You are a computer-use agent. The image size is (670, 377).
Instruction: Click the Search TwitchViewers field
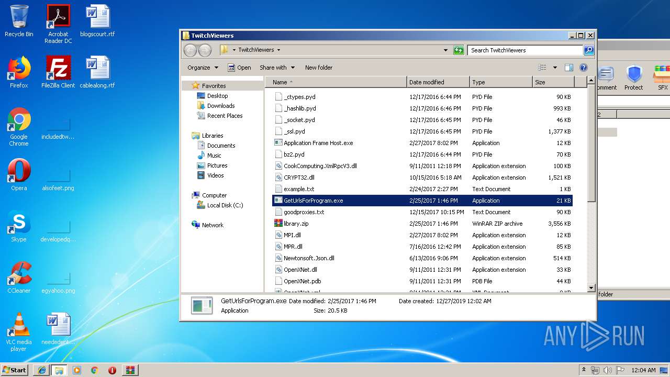click(525, 50)
